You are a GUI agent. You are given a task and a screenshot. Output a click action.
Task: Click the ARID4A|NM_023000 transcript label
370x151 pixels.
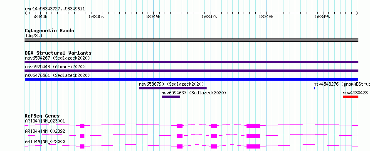45,141
